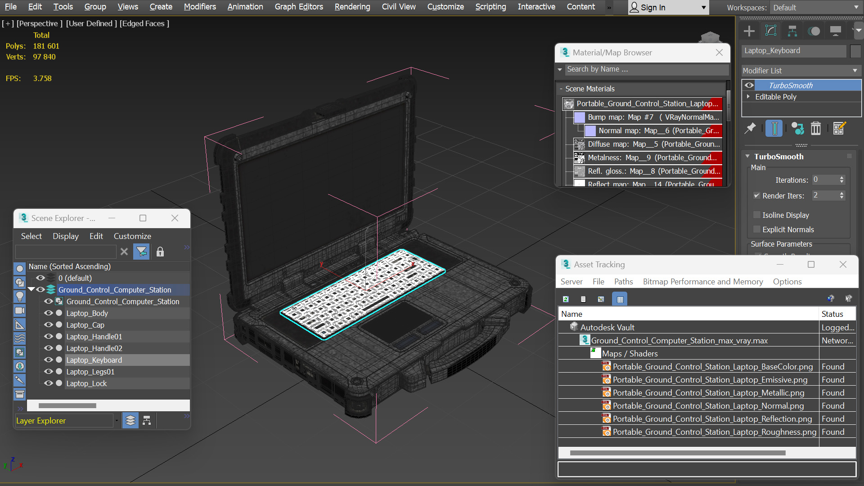The width and height of the screenshot is (864, 486).
Task: Toggle space warps filter in Scene Explorer
Action: (x=20, y=338)
